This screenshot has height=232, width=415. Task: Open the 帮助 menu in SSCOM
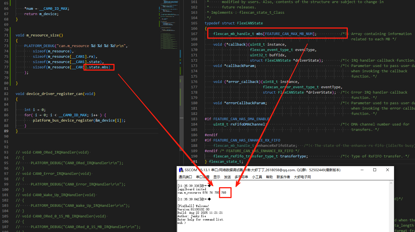click(x=269, y=177)
